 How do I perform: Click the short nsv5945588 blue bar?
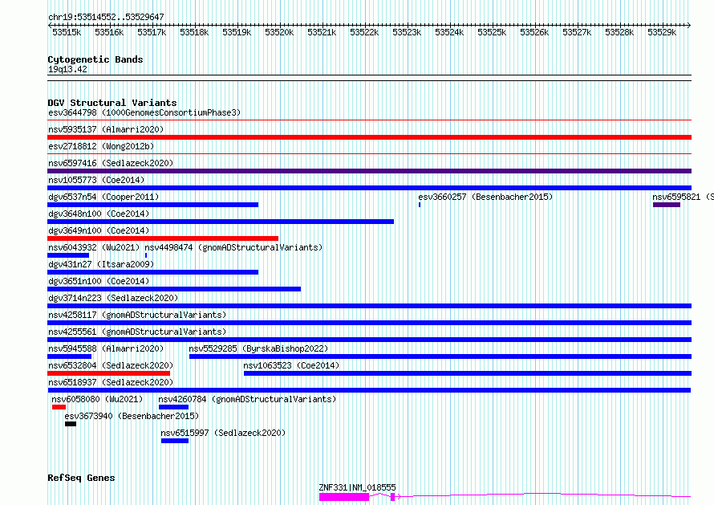69,356
